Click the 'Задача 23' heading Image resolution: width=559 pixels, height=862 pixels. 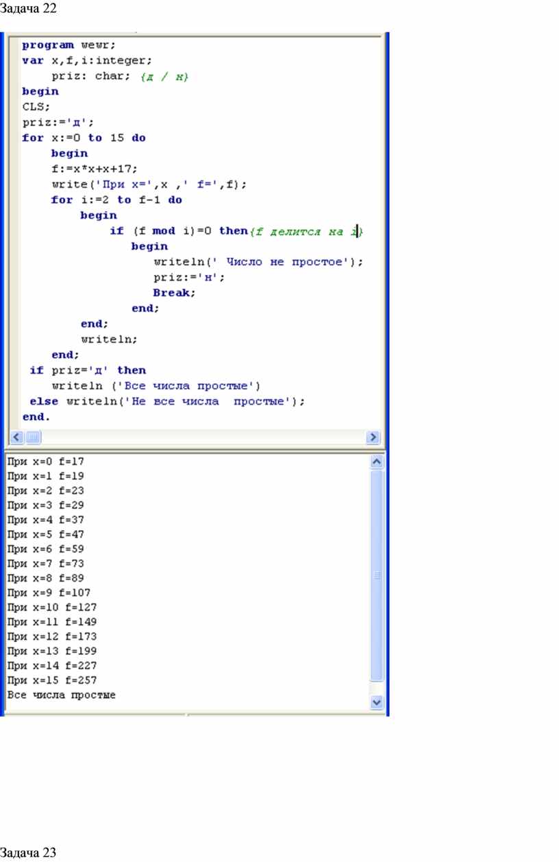point(28,852)
